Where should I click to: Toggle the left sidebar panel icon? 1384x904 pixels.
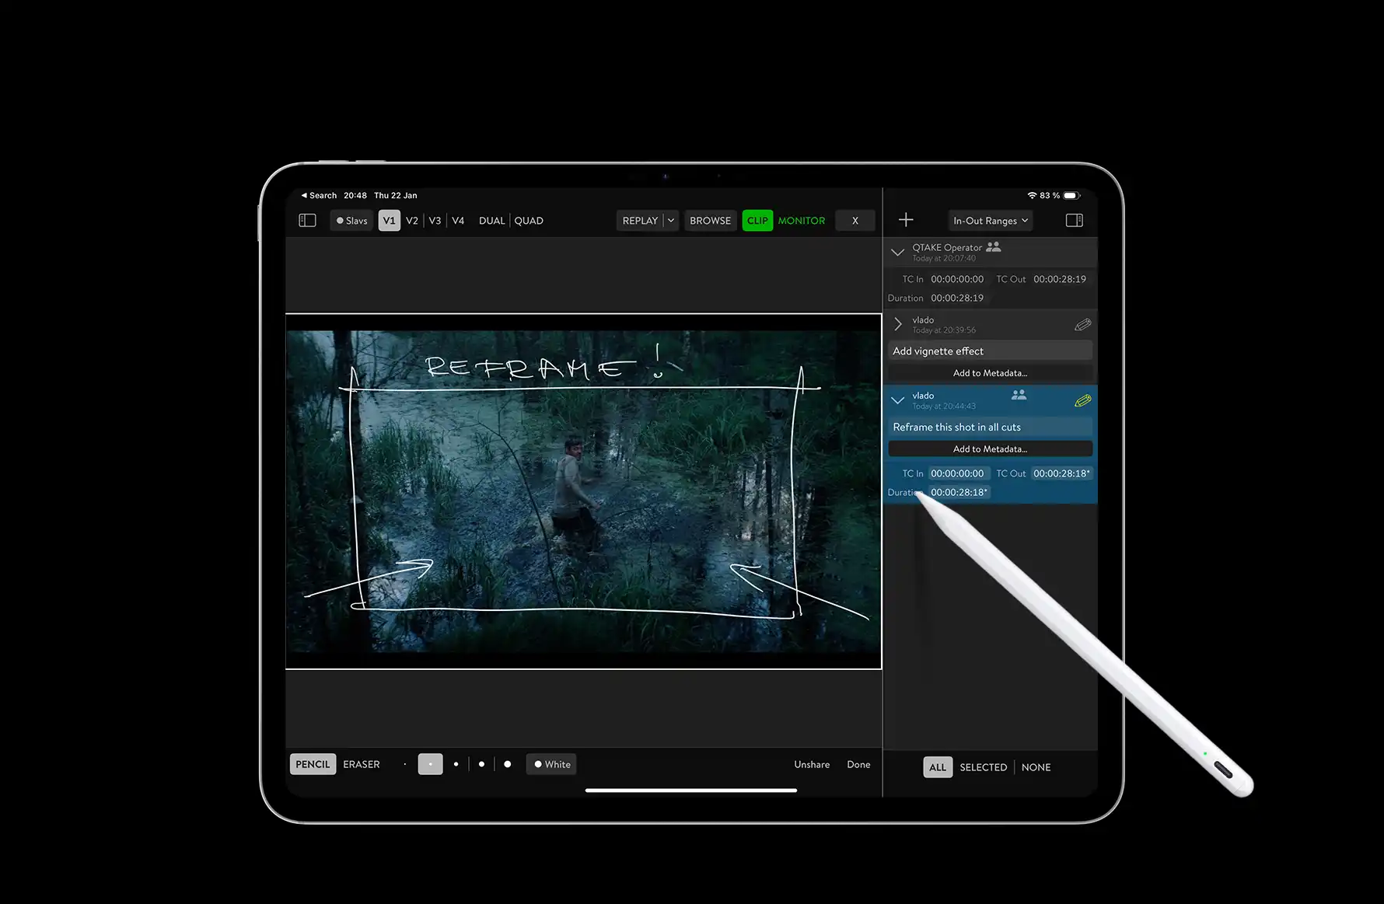[307, 221]
